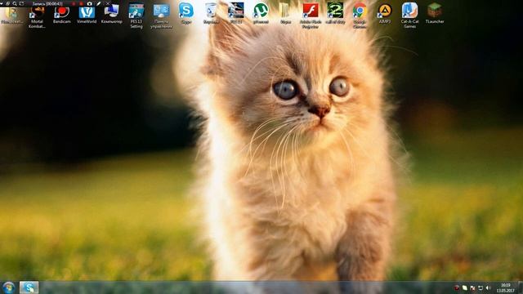The height and width of the screenshot is (294, 523).
Task: Switch to Skype on the taskbar
Action: 29,287
